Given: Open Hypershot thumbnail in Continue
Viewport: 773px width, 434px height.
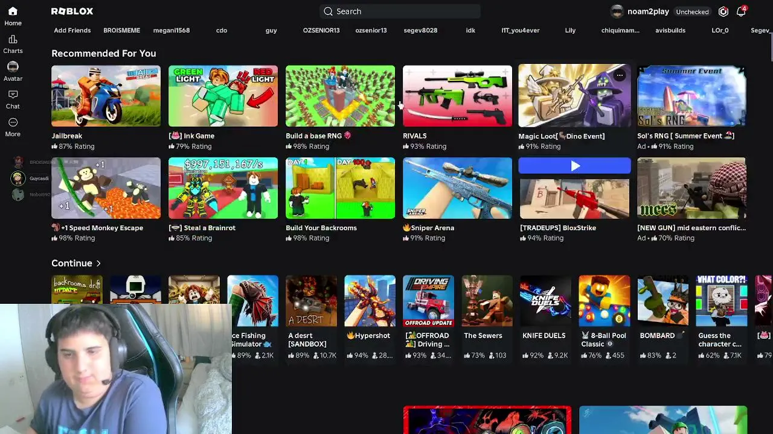Looking at the screenshot, I should (370, 301).
